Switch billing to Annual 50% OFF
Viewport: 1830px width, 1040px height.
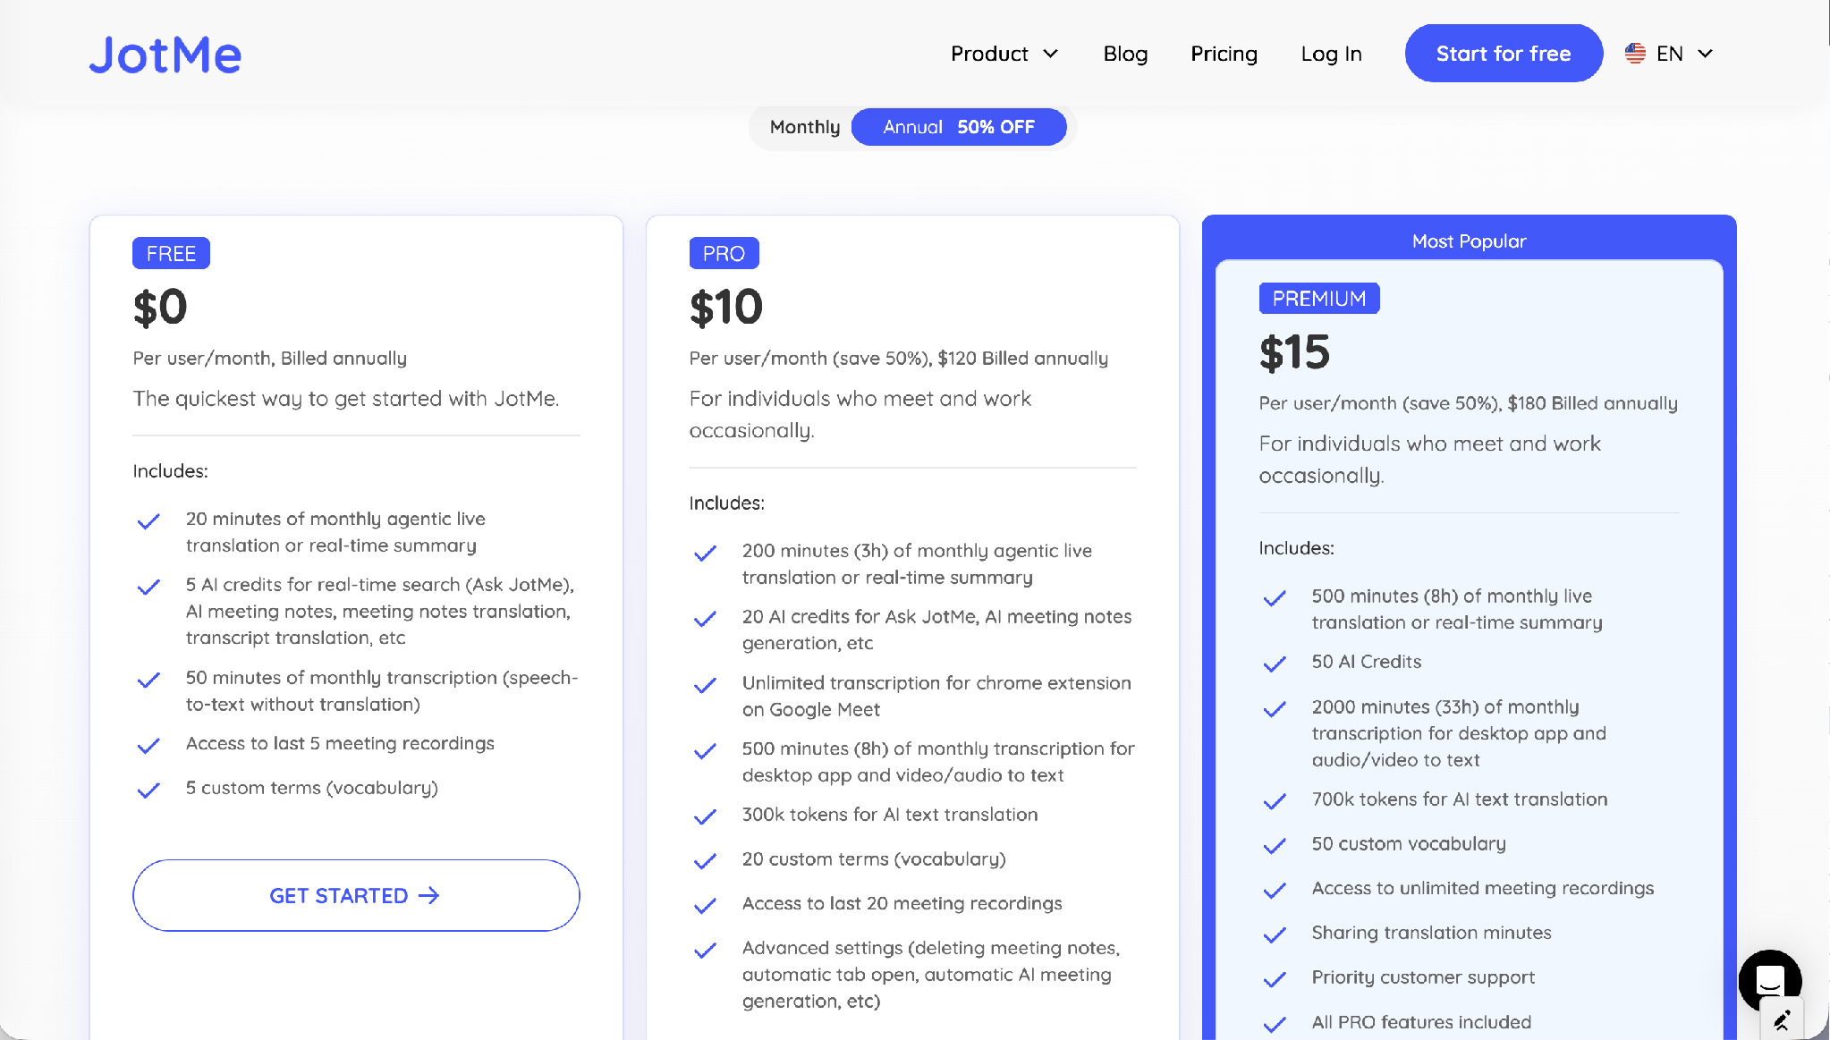pyautogui.click(x=959, y=127)
